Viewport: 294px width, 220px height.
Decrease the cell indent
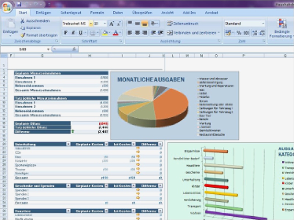[x=154, y=33]
